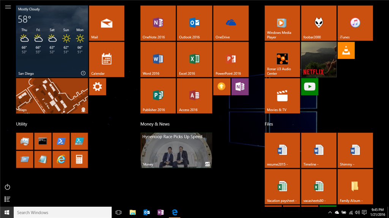Click the Files group heading
The image size is (389, 218).
[x=269, y=124]
